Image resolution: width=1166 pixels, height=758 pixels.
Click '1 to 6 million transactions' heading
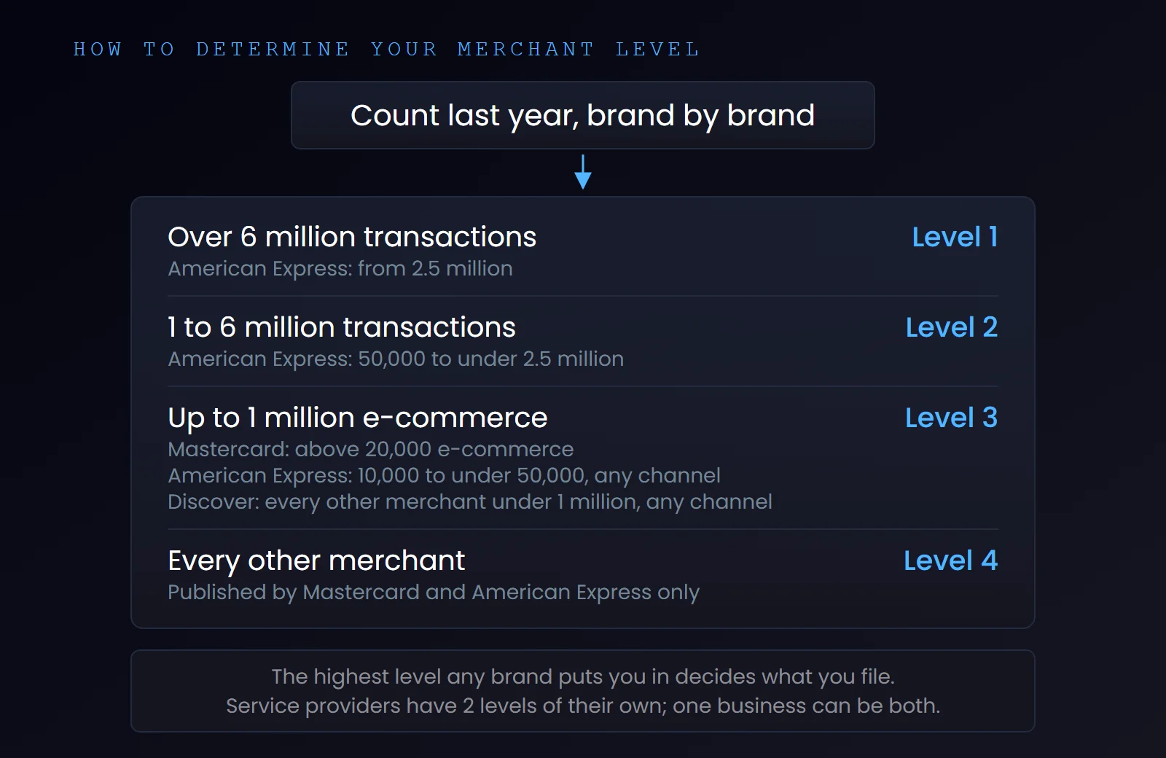(342, 327)
